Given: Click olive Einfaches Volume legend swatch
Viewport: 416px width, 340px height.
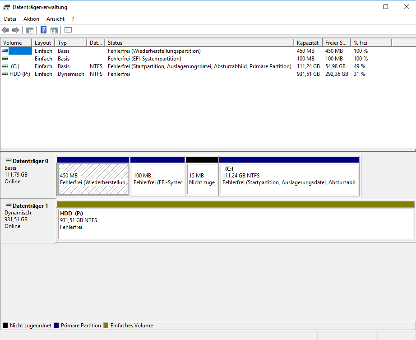Looking at the screenshot, I should (106, 326).
